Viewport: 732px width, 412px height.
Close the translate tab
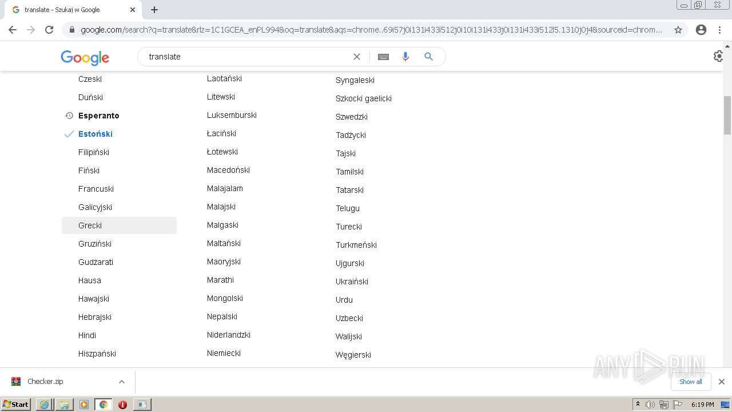point(133,10)
